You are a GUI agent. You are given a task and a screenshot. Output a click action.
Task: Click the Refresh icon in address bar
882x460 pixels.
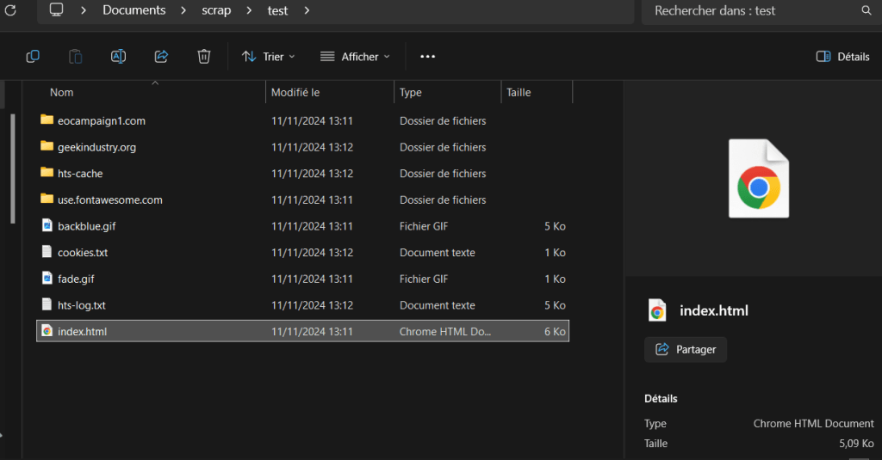[x=11, y=10]
